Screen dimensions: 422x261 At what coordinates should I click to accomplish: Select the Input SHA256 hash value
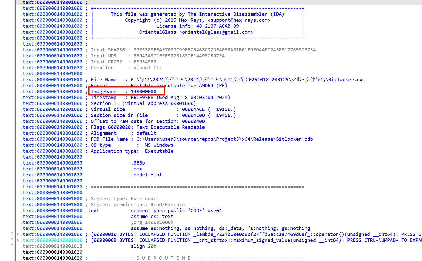click(x=224, y=50)
